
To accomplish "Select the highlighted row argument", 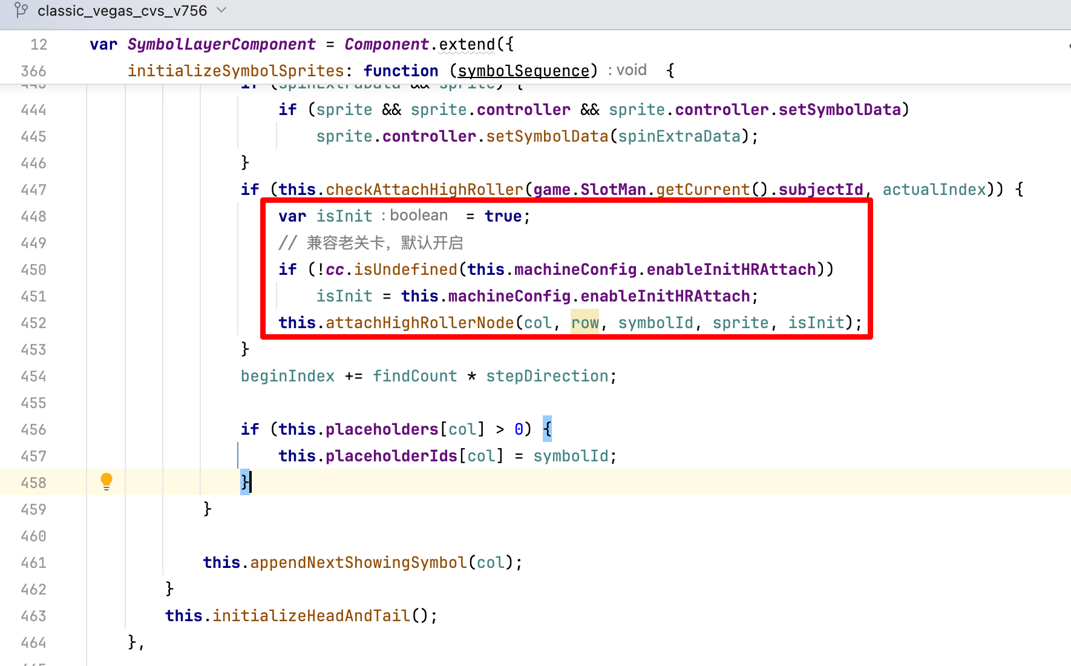I will pyautogui.click(x=585, y=323).
